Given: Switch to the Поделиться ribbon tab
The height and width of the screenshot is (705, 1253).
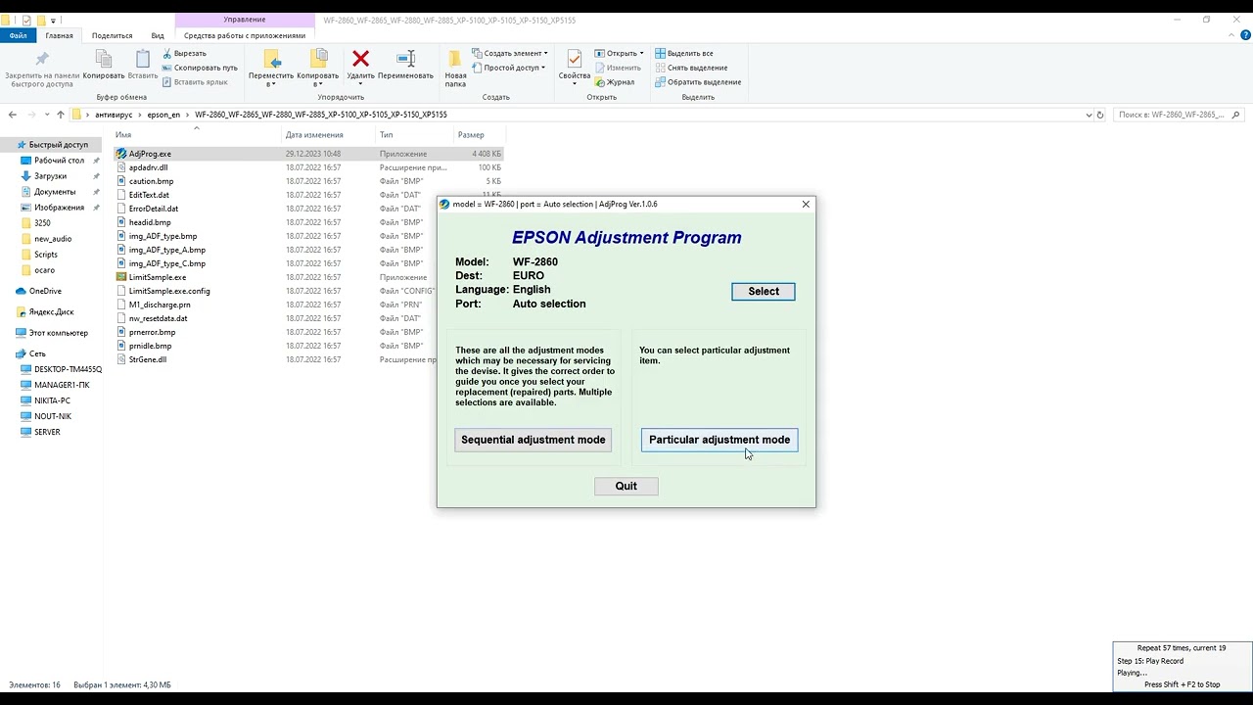Looking at the screenshot, I should [112, 35].
